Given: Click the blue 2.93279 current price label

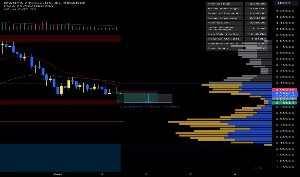Looking at the screenshot, I should (285, 93).
